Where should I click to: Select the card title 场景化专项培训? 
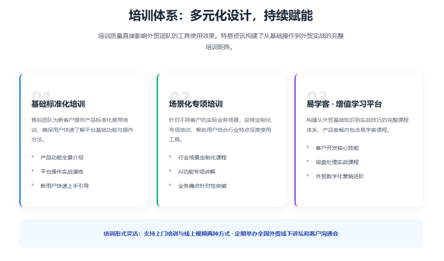196,104
